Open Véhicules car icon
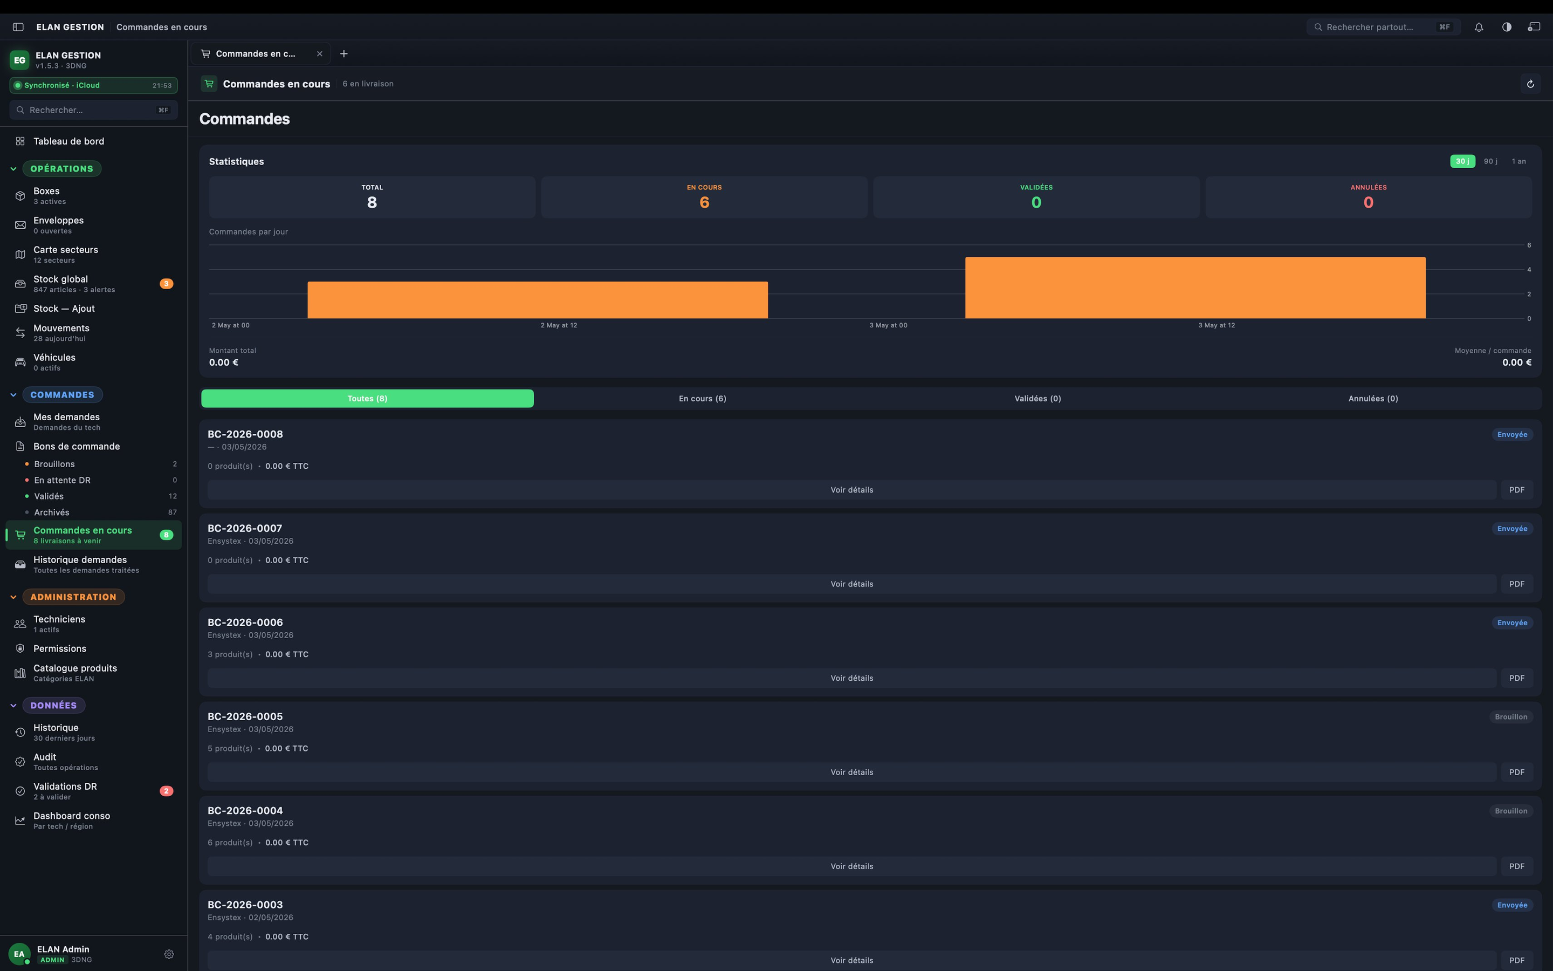 point(20,362)
